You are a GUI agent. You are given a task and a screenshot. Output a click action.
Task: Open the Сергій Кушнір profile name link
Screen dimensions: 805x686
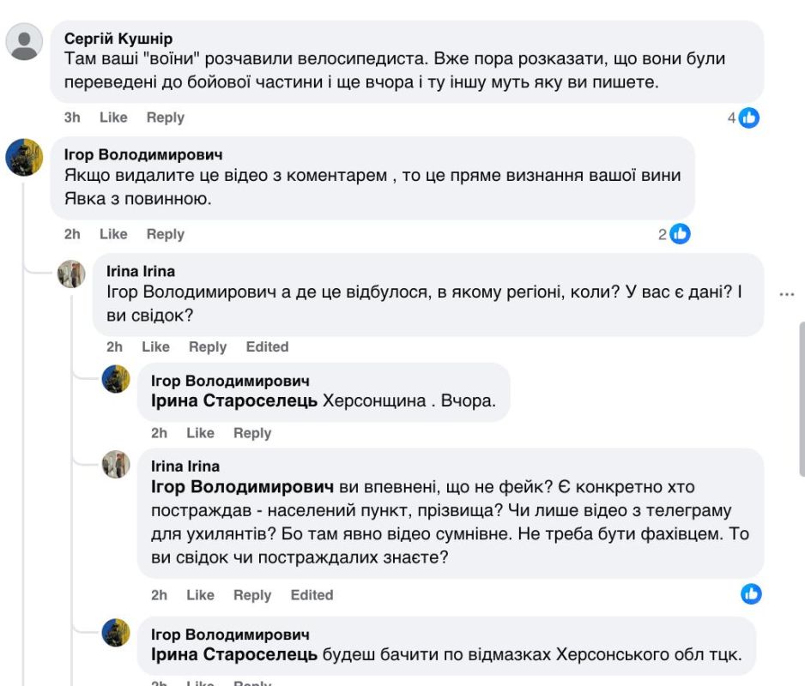pos(118,39)
